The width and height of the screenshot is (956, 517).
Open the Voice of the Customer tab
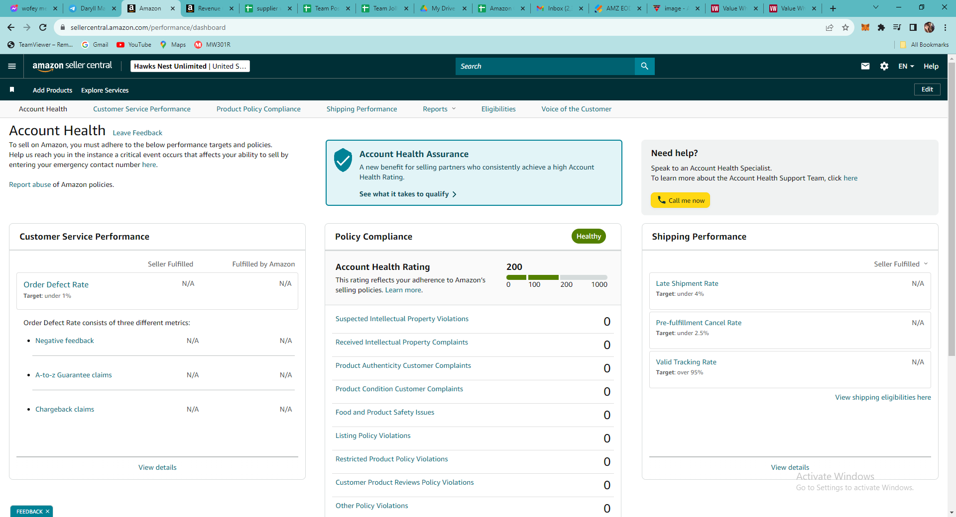click(577, 109)
